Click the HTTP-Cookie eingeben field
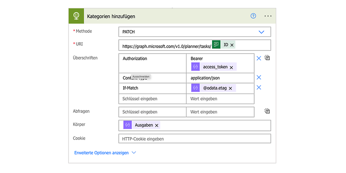Screen dimensions: 346x173 click(x=195, y=139)
